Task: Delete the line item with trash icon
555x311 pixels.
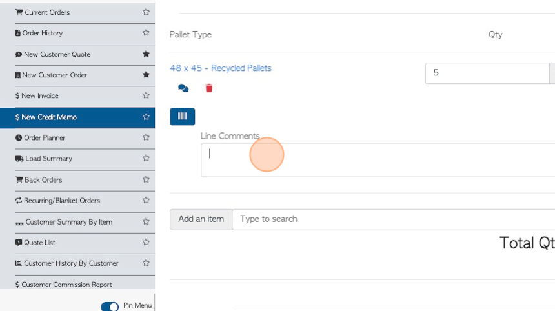Action: pyautogui.click(x=209, y=88)
